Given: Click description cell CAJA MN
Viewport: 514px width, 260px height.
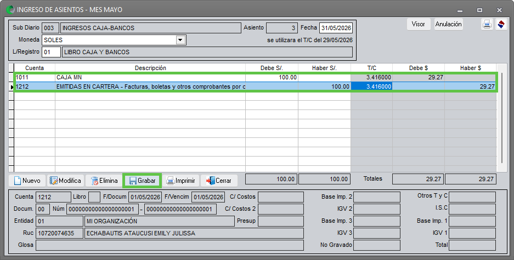Looking at the screenshot, I should [x=150, y=78].
